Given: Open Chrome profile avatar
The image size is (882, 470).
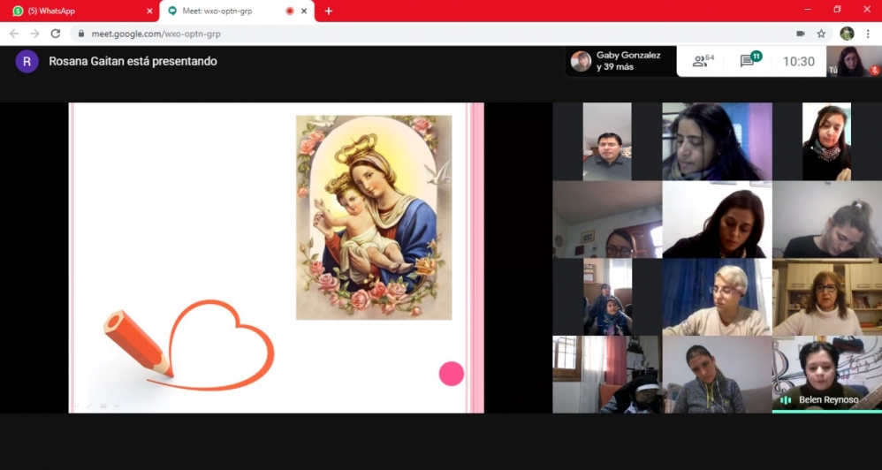Looking at the screenshot, I should pos(847,34).
